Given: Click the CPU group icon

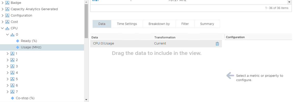Looking at the screenshot, I should click(x=7, y=28).
